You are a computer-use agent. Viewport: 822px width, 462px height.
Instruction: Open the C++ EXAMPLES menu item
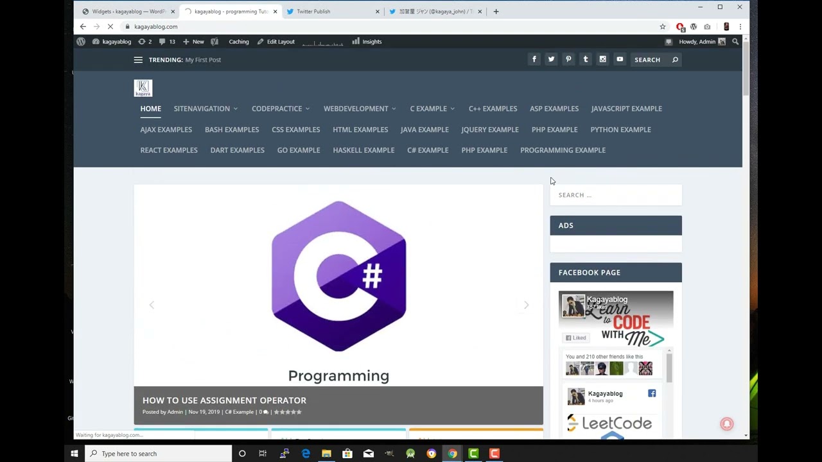coord(493,108)
